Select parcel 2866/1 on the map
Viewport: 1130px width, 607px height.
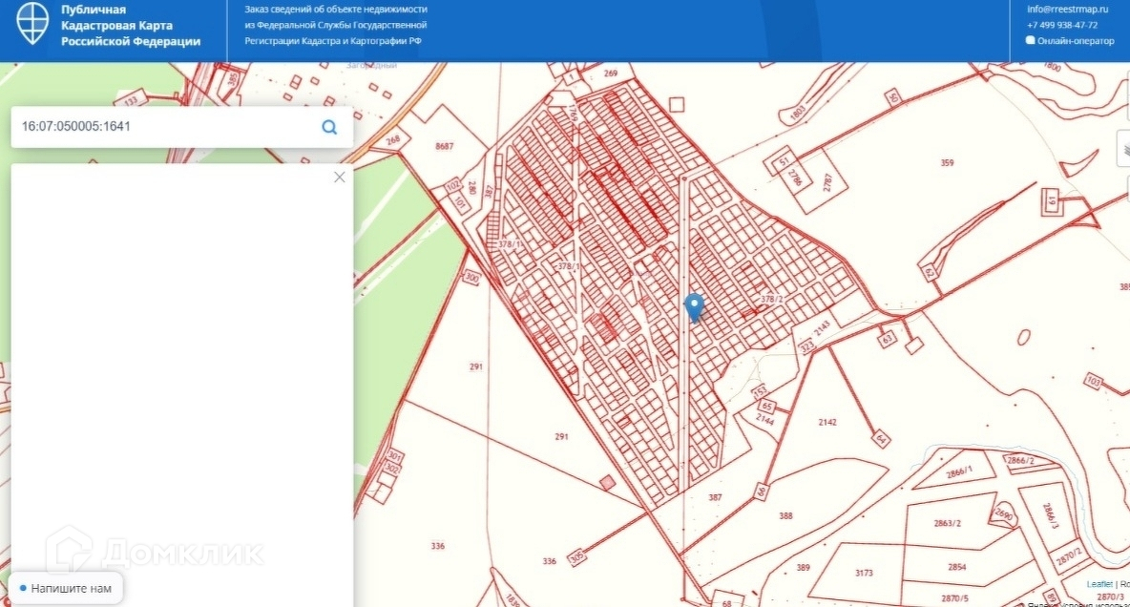click(959, 473)
